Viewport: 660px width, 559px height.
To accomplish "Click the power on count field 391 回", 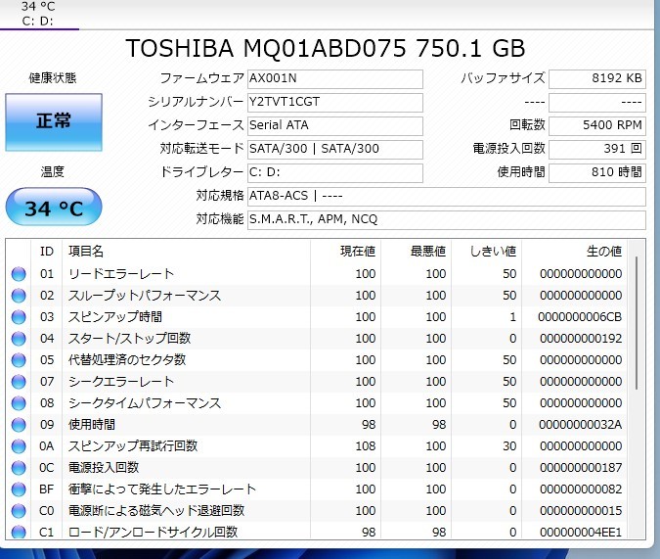I will pyautogui.click(x=596, y=149).
